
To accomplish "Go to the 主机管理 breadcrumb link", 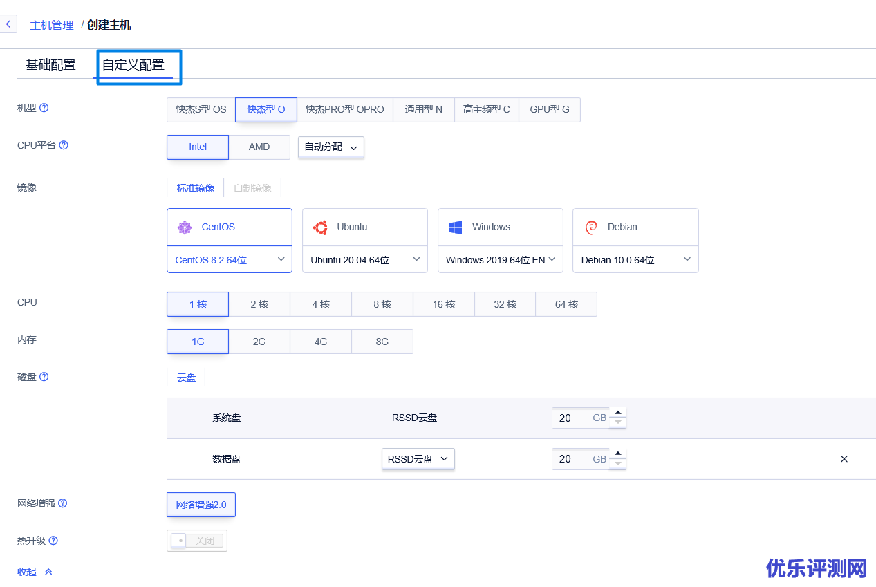I will [51, 25].
